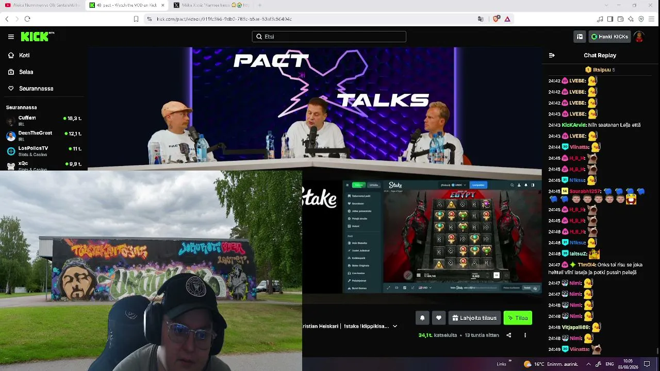This screenshot has width=660, height=371.
Task: Open the gift box icon in Kick header
Action: pyautogui.click(x=580, y=37)
